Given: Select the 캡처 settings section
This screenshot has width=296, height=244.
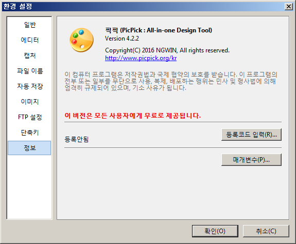Looking at the screenshot, I should point(30,55).
